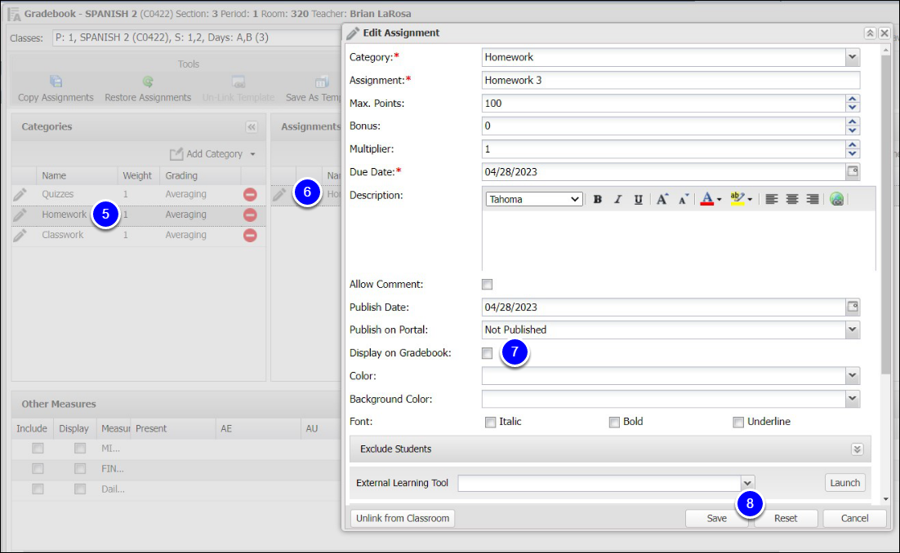The height and width of the screenshot is (553, 900).
Task: Open the Due Date calendar picker
Action: (x=853, y=171)
